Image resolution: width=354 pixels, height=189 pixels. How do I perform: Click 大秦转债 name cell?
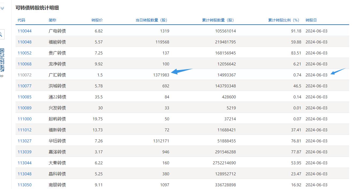pyautogui.click(x=57, y=163)
